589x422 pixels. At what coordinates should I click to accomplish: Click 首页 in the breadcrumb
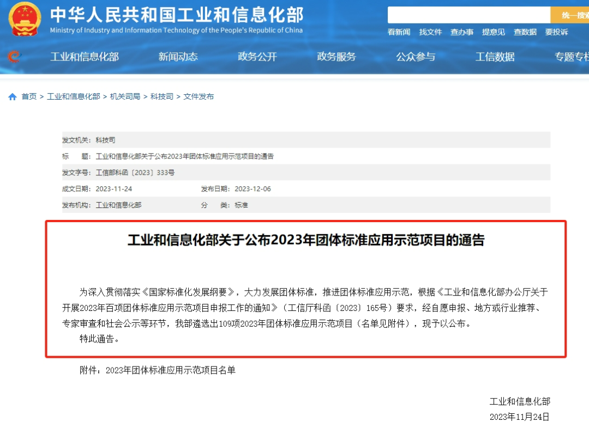coord(29,96)
